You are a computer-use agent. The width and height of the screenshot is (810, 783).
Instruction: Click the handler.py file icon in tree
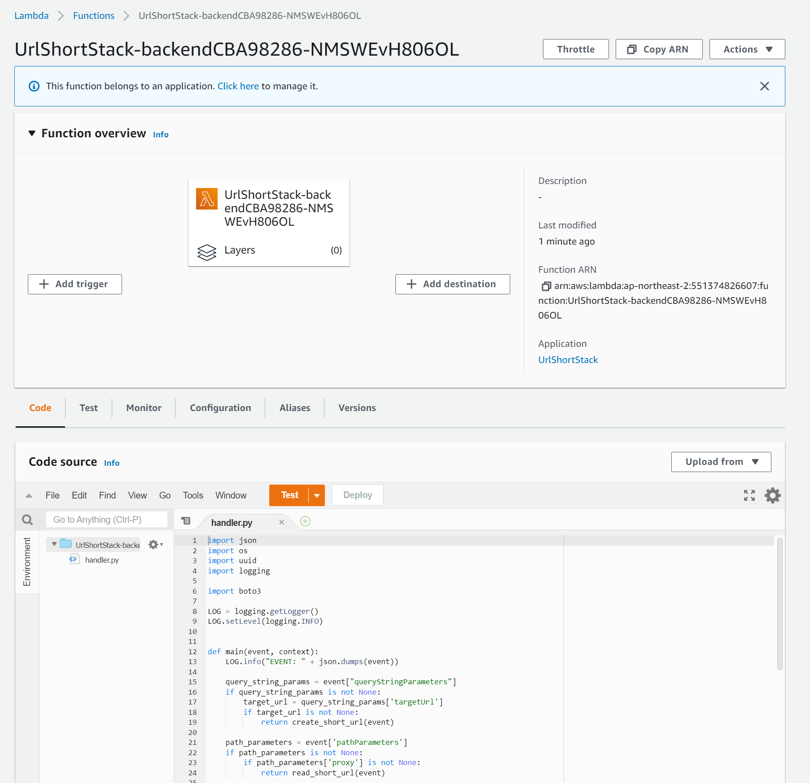tap(74, 560)
